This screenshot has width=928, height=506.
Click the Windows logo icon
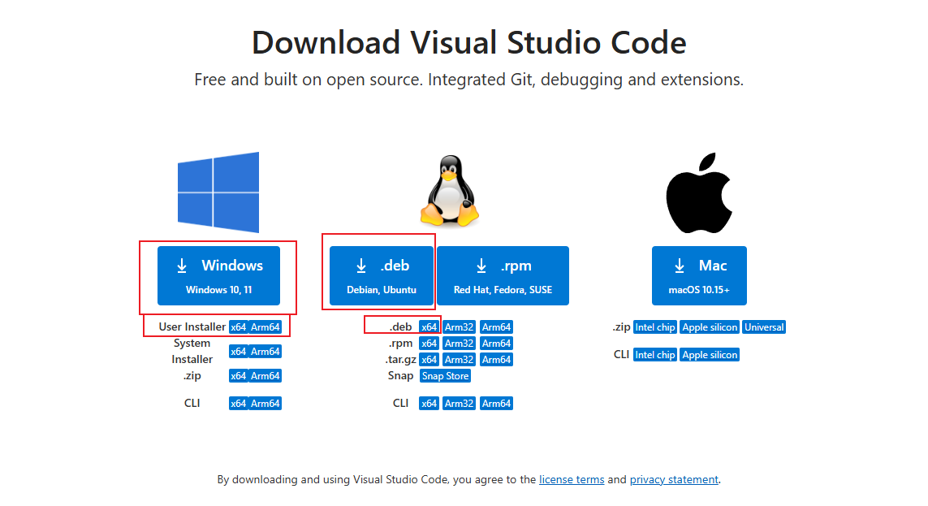[x=218, y=192]
